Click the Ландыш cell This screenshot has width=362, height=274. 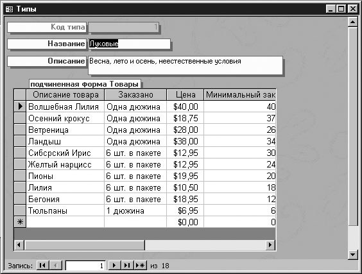pos(65,141)
